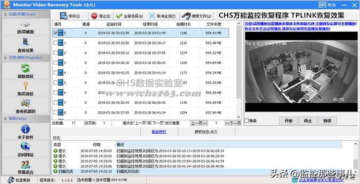
Task: Click 授权状态:永久 label
Action: pyautogui.click(x=206, y=132)
